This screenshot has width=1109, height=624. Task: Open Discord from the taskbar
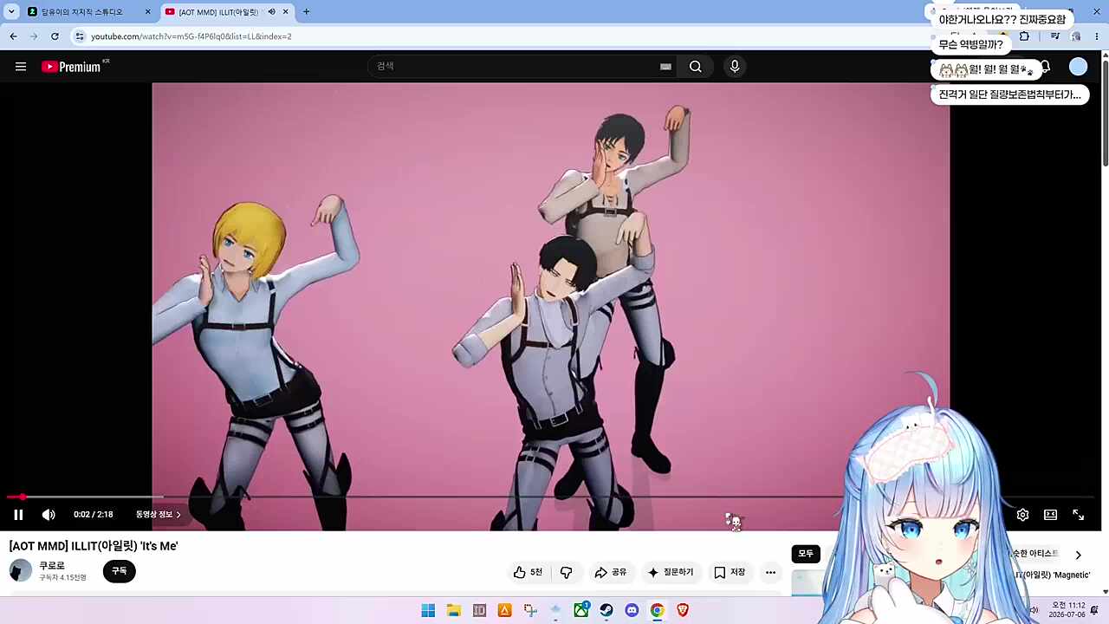[632, 610]
